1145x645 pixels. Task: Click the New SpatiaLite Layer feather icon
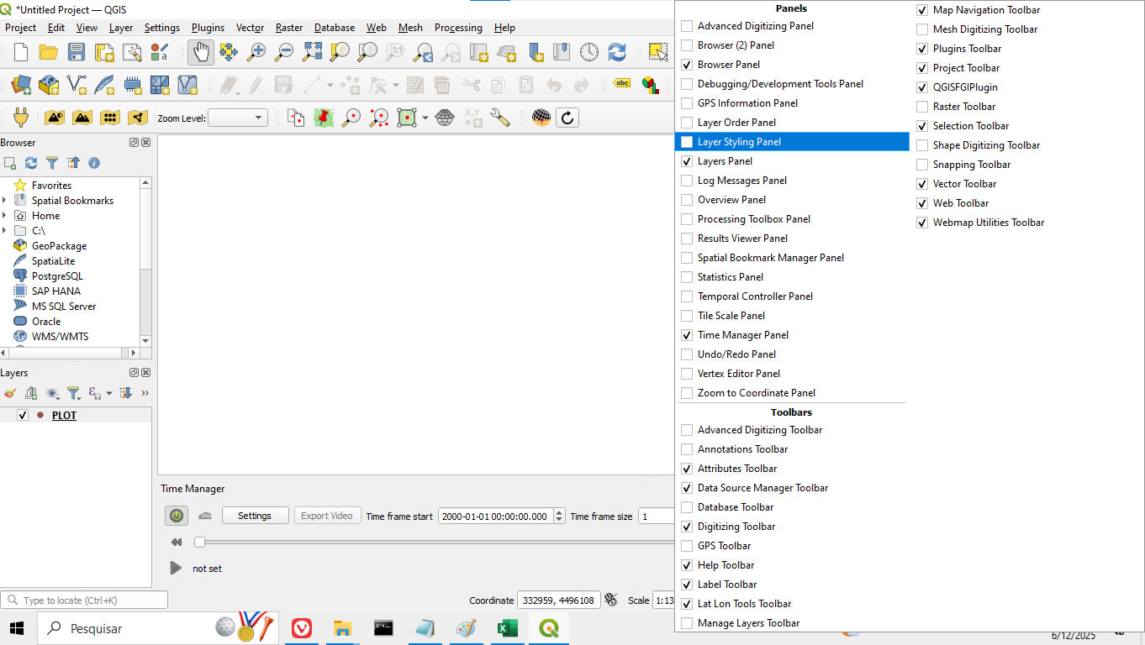(x=104, y=85)
